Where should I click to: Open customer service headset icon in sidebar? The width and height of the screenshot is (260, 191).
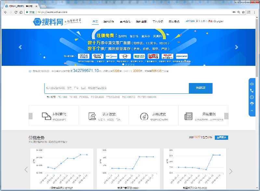[252, 104]
